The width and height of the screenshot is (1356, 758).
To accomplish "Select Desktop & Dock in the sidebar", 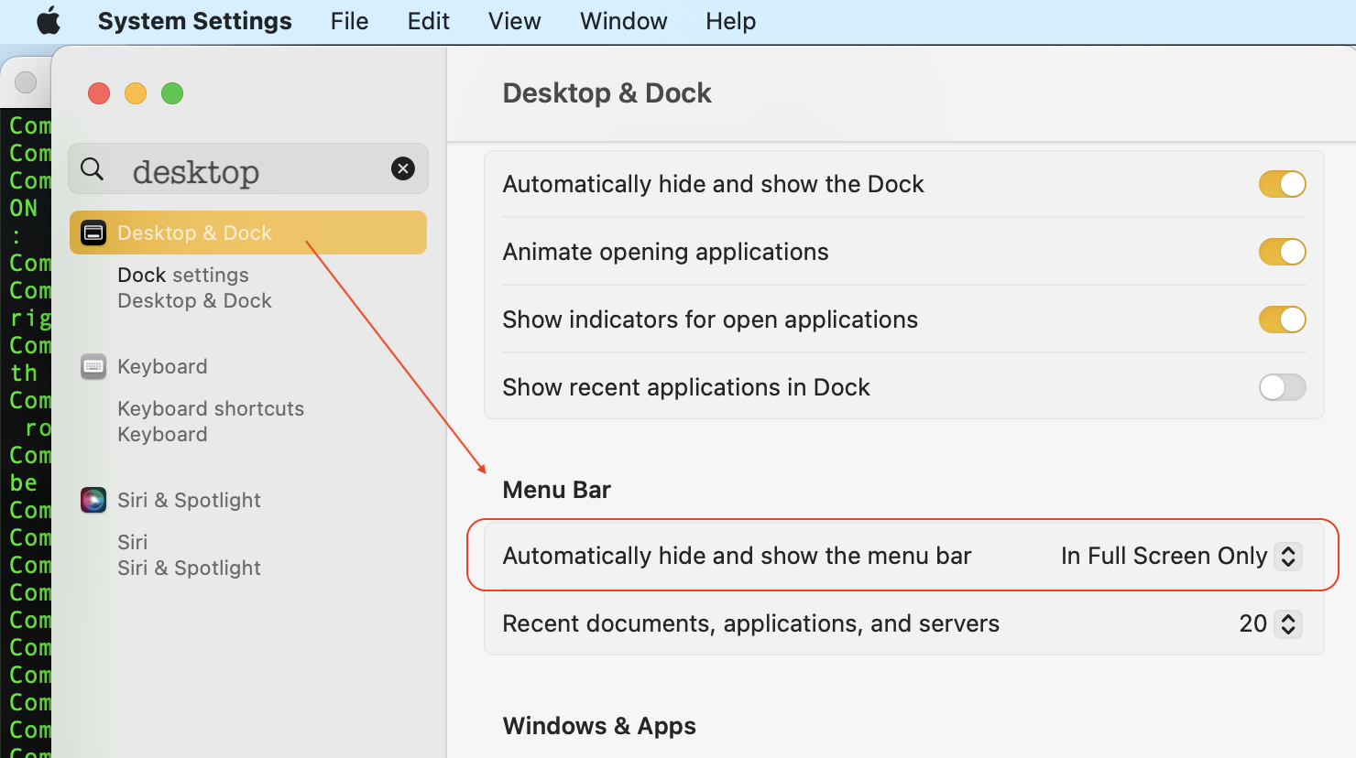I will click(248, 233).
